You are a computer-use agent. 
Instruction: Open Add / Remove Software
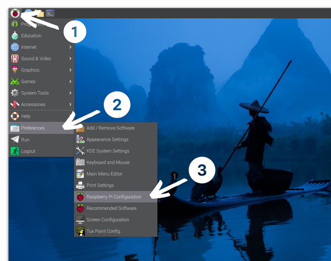(x=110, y=128)
